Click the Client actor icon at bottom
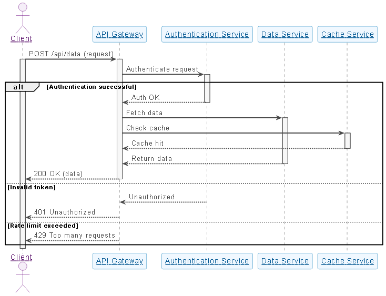Image resolution: width=386 pixels, height=296 pixels. [x=22, y=277]
